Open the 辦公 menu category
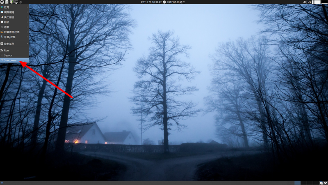 pos(14,22)
